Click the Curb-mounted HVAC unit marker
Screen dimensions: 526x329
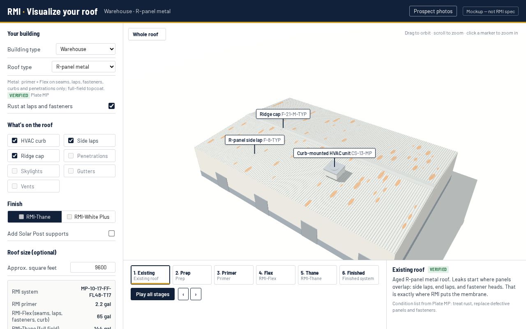click(x=335, y=153)
